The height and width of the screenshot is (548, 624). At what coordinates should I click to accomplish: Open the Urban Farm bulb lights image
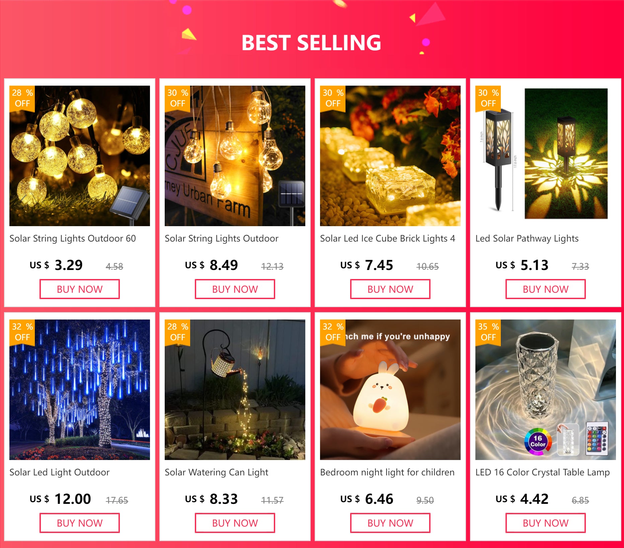(x=235, y=156)
